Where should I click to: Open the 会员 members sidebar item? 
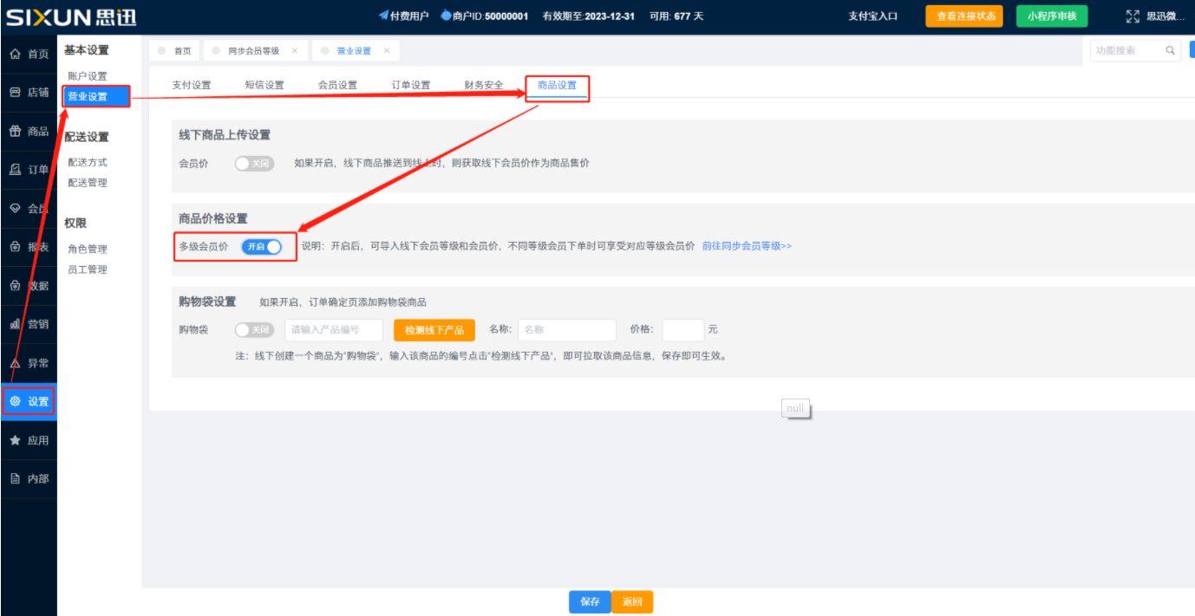click(29, 208)
